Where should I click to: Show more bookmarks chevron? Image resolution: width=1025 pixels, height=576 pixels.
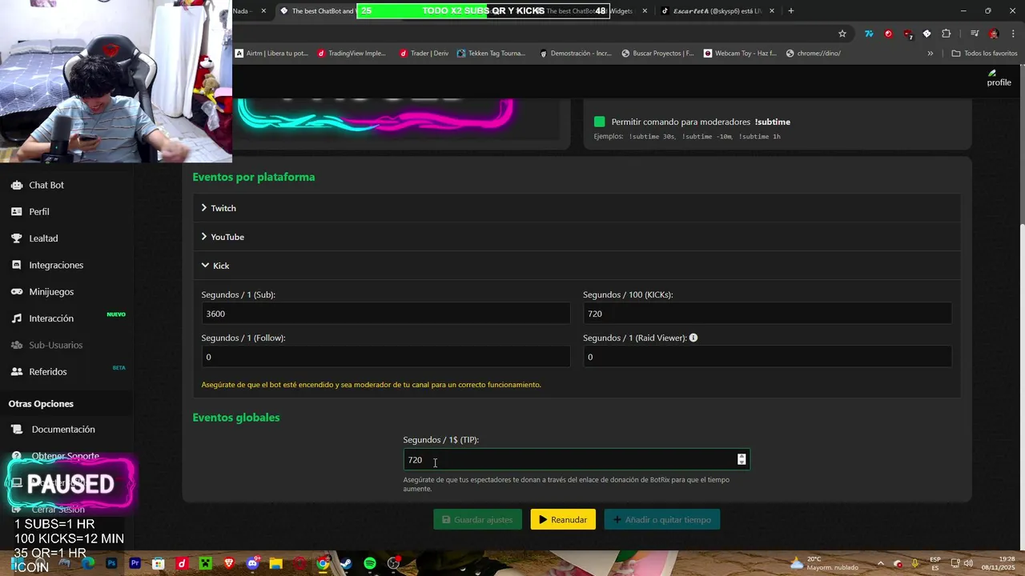(930, 54)
